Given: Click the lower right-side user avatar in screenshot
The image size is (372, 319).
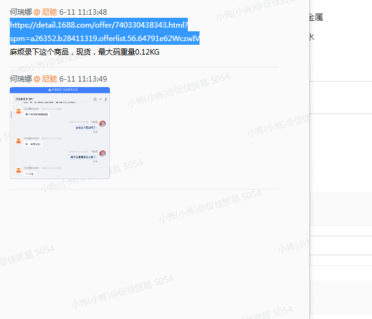Looking at the screenshot, I should [103, 154].
